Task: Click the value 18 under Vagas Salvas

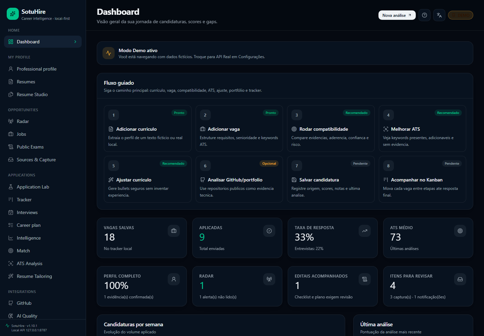Action: (110, 237)
